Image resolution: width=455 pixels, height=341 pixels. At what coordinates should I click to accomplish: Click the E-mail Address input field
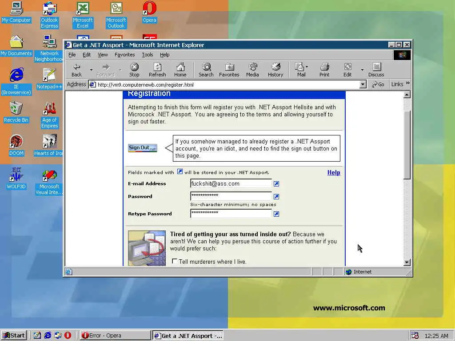(231, 183)
